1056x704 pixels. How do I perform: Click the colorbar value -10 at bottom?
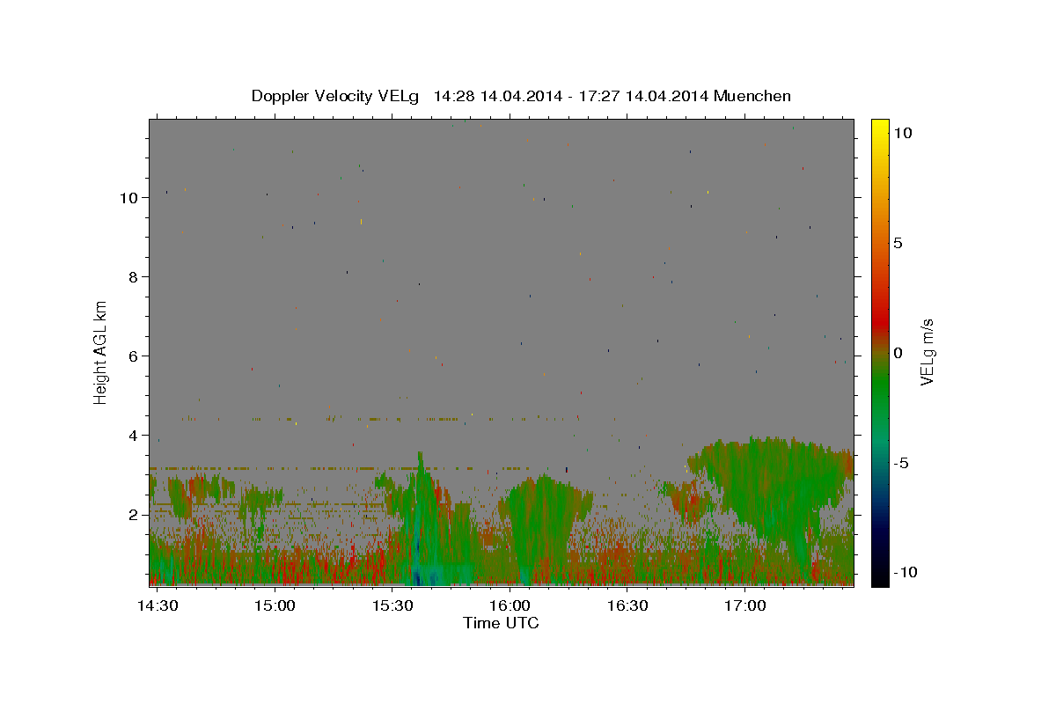click(x=905, y=572)
